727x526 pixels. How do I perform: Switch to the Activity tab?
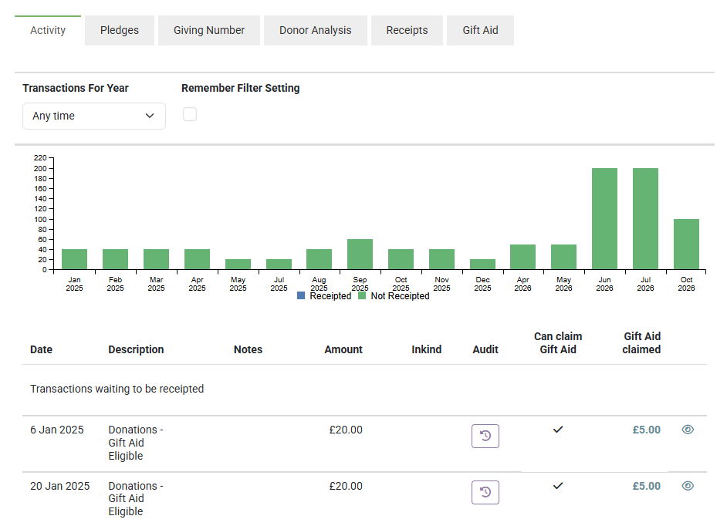[48, 30]
